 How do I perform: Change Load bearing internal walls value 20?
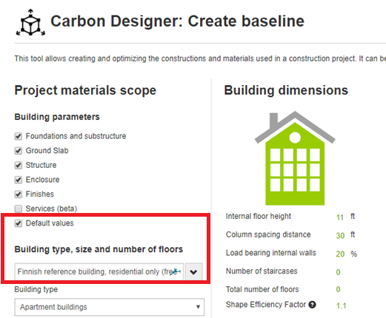[340, 254]
